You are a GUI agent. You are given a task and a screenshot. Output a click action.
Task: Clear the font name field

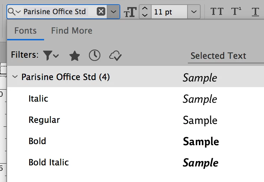coord(101,12)
